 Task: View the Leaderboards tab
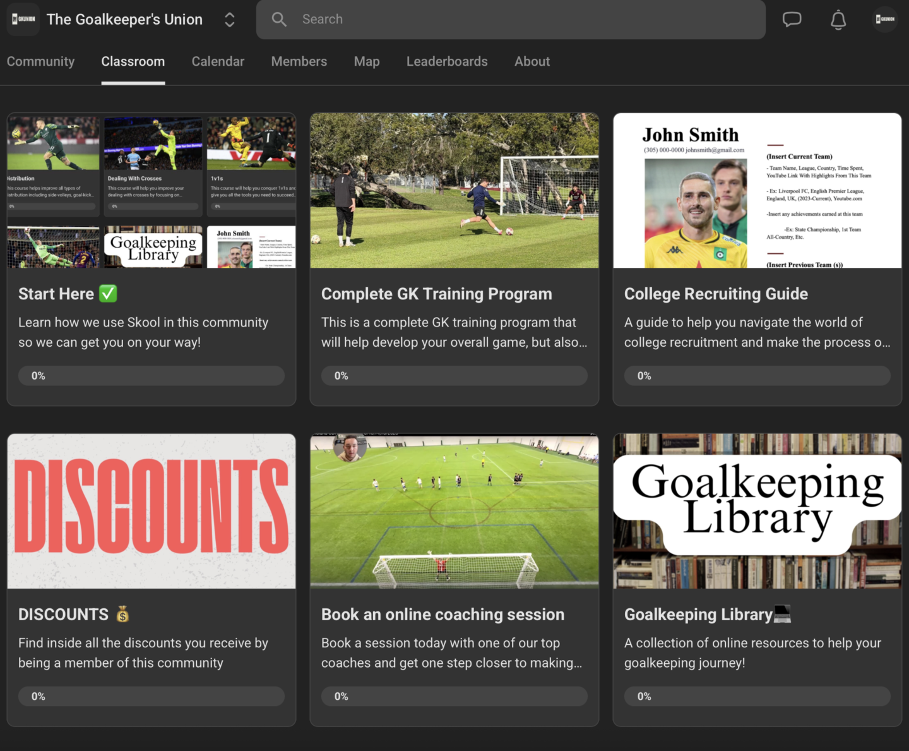click(447, 61)
